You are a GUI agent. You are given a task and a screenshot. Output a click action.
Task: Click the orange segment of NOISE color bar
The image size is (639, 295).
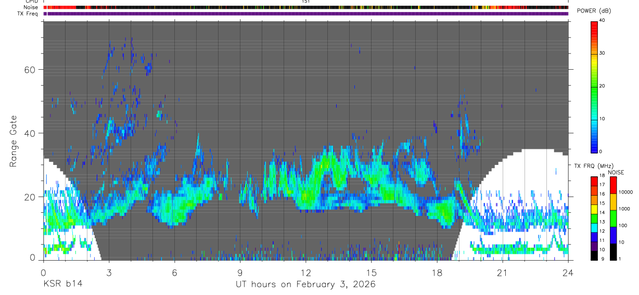[x=614, y=202]
